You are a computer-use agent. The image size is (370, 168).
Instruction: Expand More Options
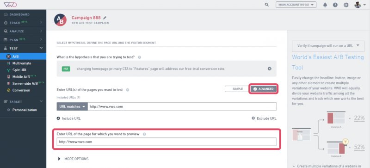click(x=73, y=159)
